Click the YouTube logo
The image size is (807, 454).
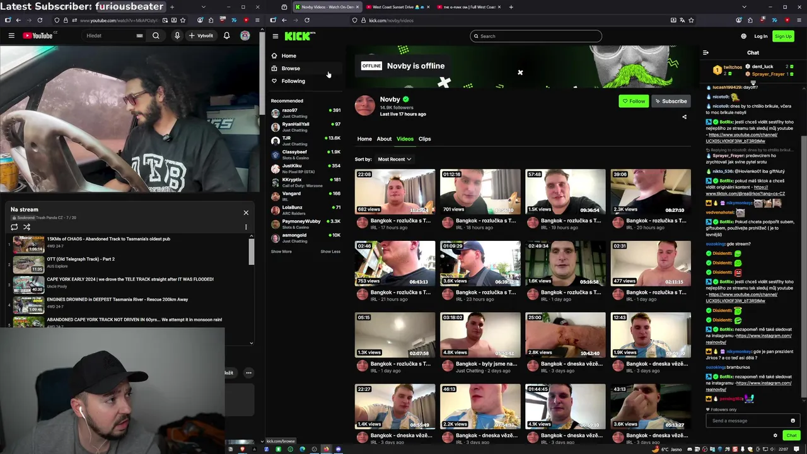click(38, 36)
